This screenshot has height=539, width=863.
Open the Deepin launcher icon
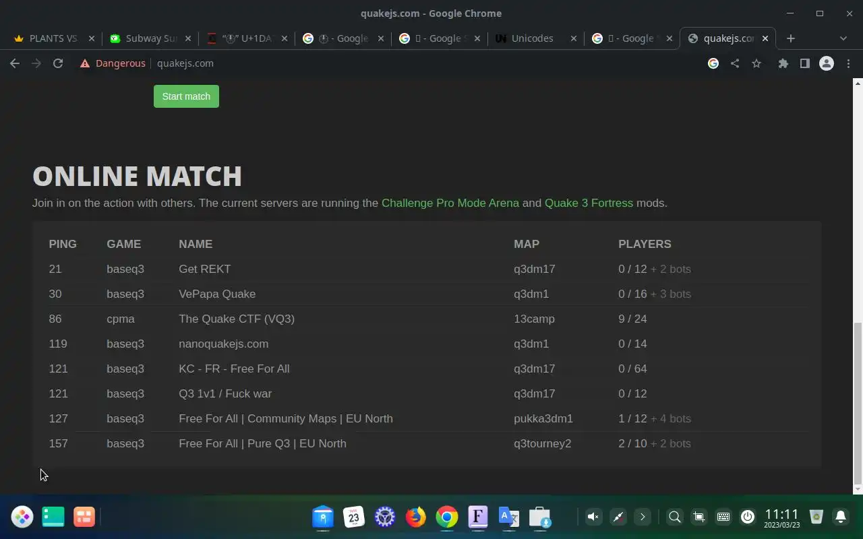(22, 517)
